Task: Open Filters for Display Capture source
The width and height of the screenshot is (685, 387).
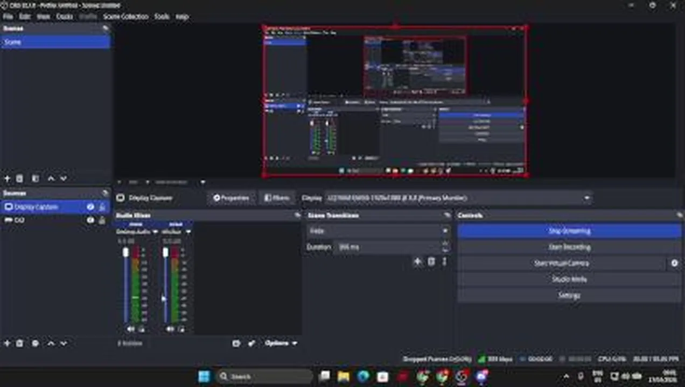Action: (276, 198)
